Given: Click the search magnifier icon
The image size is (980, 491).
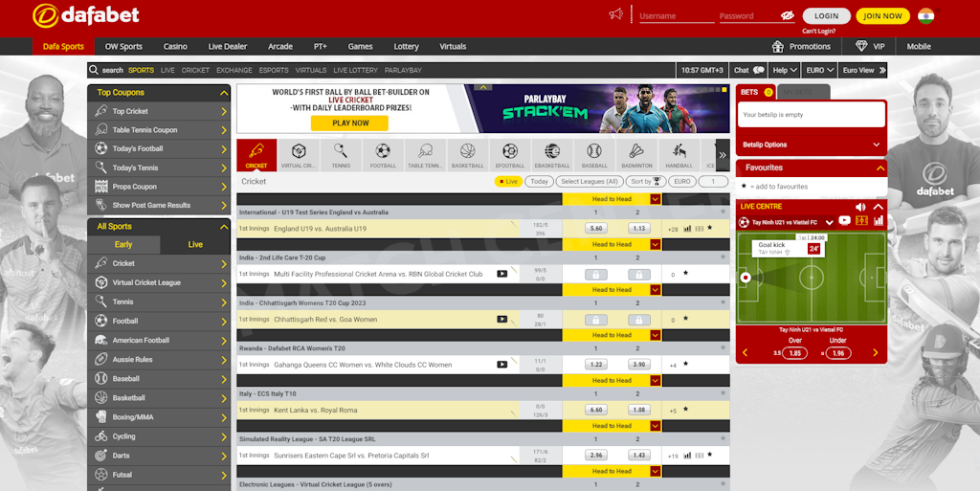Looking at the screenshot, I should click(94, 70).
